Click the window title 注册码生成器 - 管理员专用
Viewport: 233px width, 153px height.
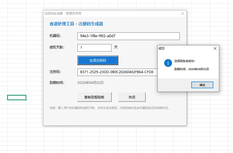point(63,13)
